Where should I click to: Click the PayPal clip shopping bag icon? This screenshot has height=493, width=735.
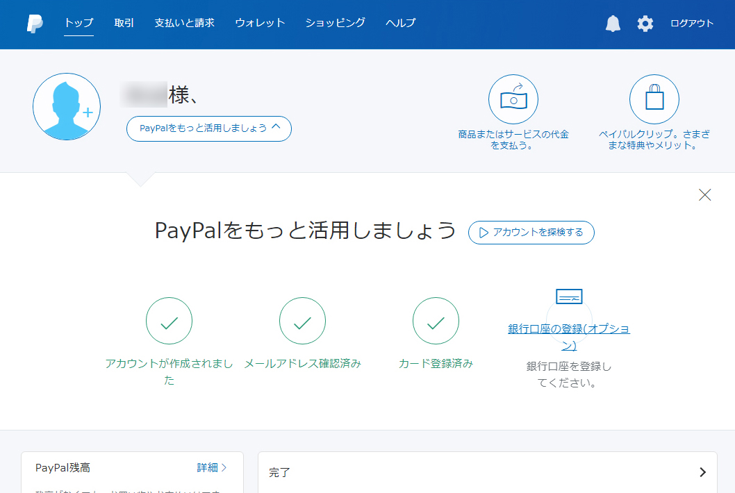[654, 99]
